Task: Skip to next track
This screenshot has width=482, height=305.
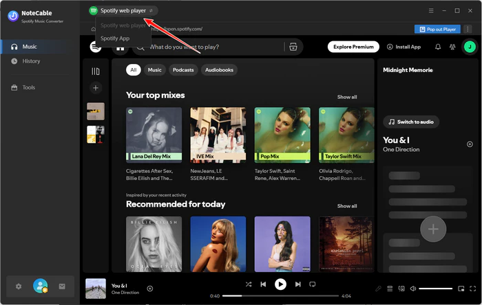Action: 297,284
